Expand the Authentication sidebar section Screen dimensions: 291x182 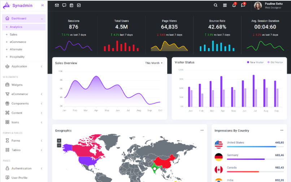coord(24,169)
